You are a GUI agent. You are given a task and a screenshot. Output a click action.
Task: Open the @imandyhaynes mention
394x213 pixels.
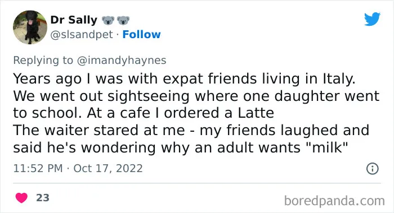click(x=122, y=61)
